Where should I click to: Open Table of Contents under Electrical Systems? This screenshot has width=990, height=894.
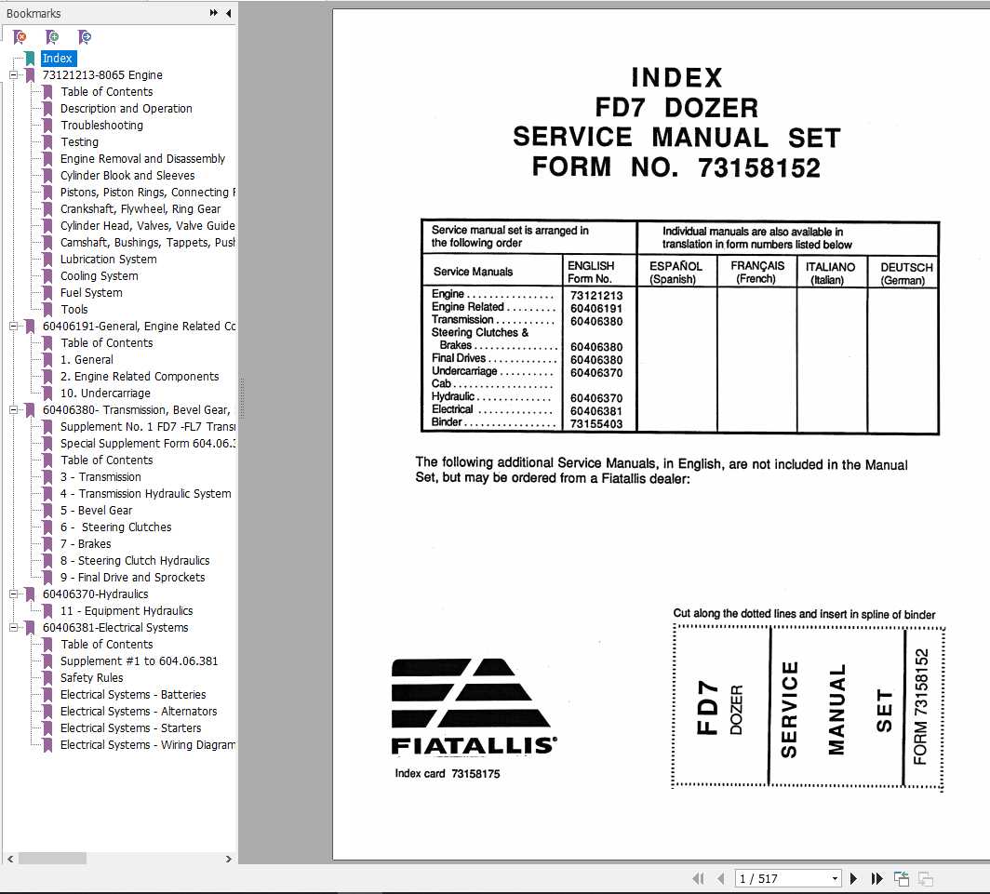point(107,645)
